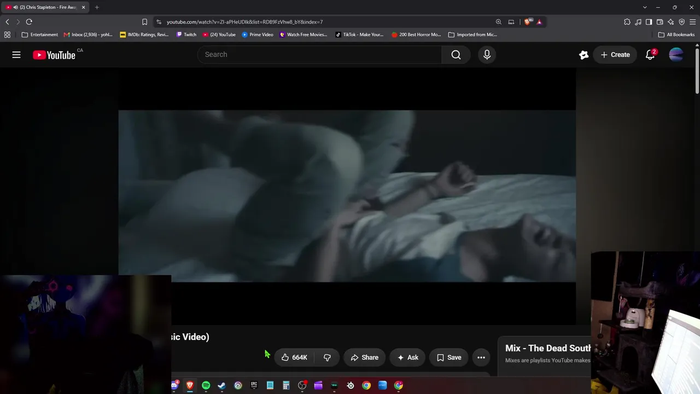Open the Brave browser taskbar icon
Screen dimensions: 700x394
(x=190, y=386)
